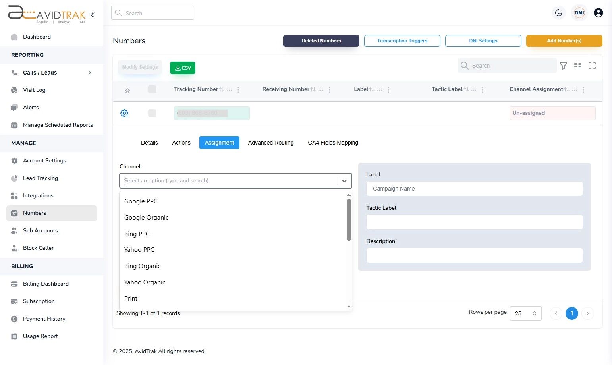612x365 pixels.
Task: Click the Deleted Numbers button
Action: click(321, 41)
